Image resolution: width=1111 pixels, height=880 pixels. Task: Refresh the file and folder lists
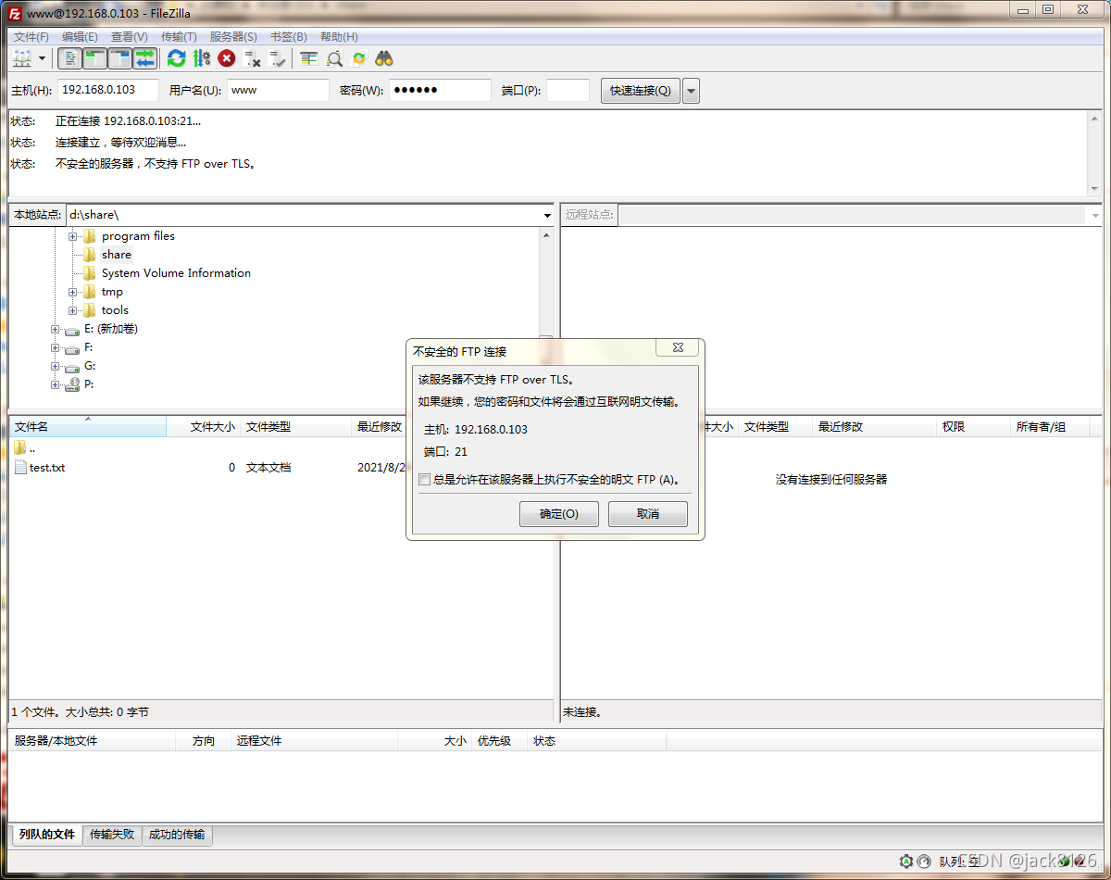point(176,58)
